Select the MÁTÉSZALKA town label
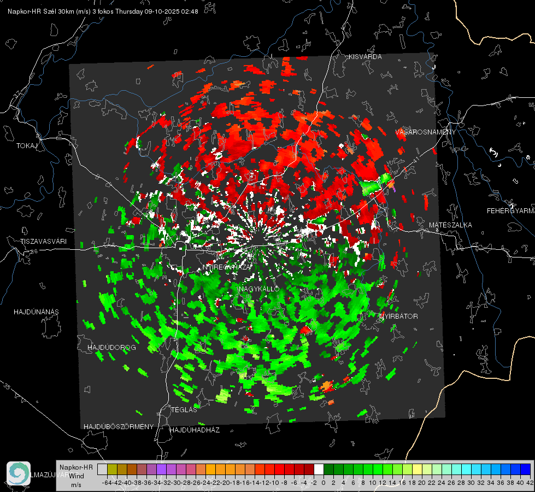The image size is (535, 492). tap(450, 225)
